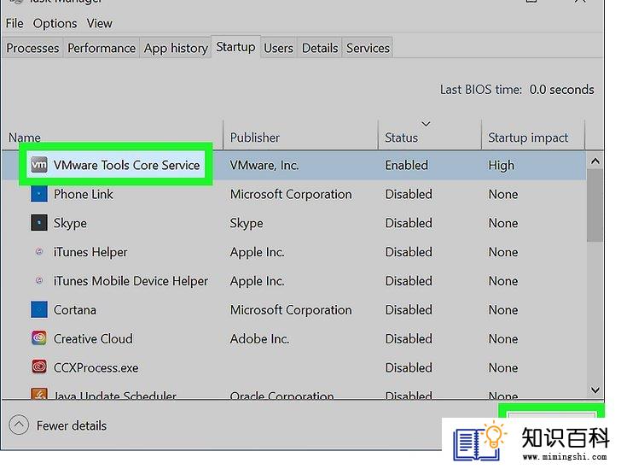Click VMware, Inc. publisher cell
Viewport: 621px width, 469px height.
click(264, 165)
